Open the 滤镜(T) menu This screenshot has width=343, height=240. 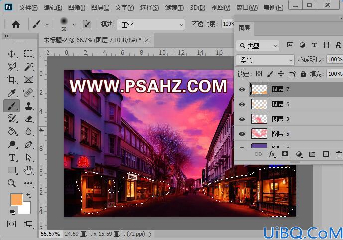(174, 8)
